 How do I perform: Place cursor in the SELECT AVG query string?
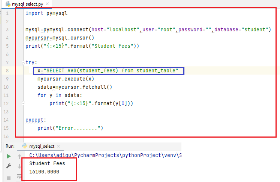click(x=112, y=70)
